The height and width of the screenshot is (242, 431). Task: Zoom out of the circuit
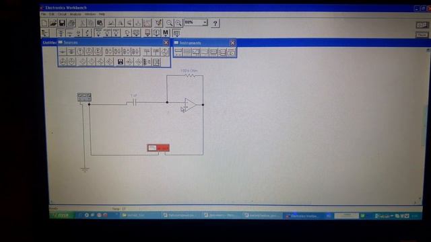[x=169, y=23]
